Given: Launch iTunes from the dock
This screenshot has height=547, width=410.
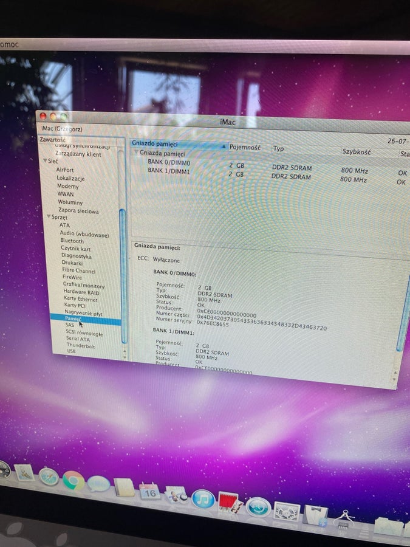Looking at the screenshot, I should [203, 499].
